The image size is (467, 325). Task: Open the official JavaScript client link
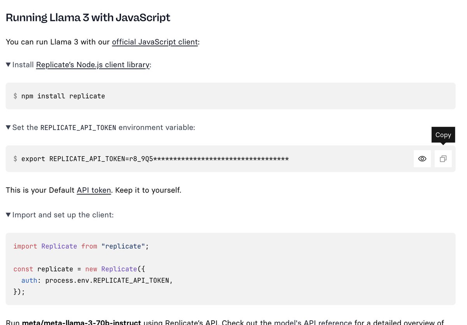155,42
